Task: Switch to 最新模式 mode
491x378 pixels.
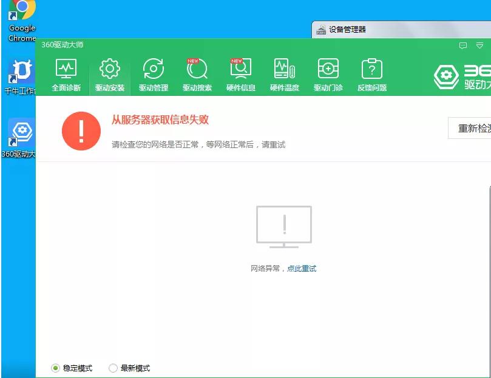Action: pyautogui.click(x=112, y=368)
